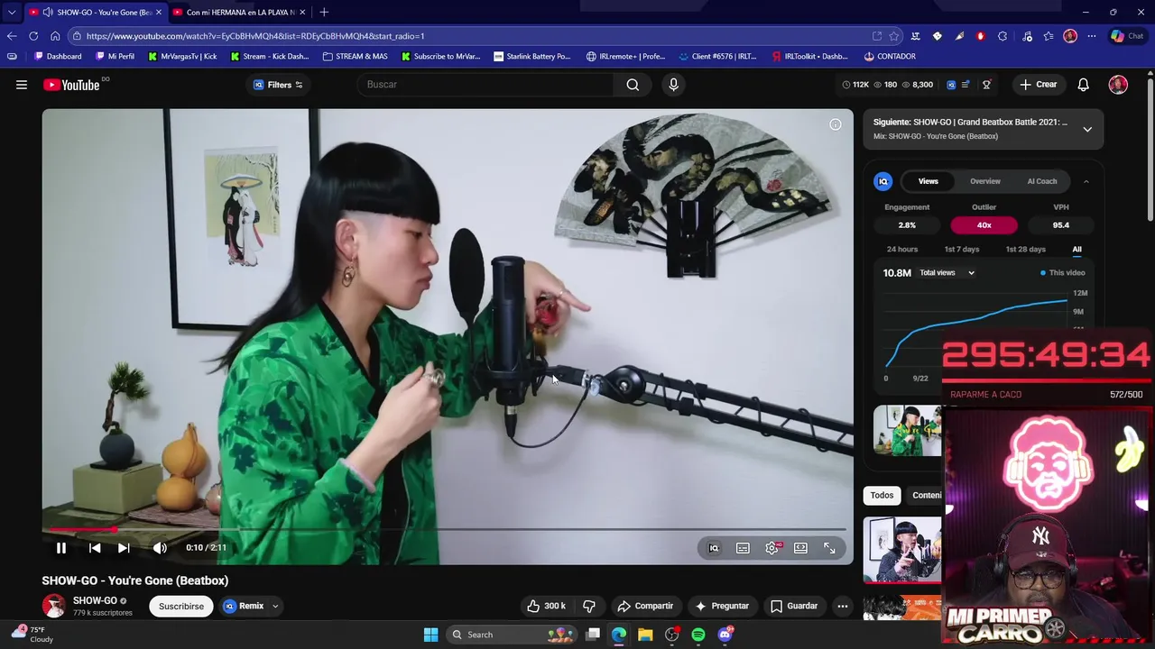Go to YouTube home via logo
Viewport: 1155px width, 649px height.
(71, 85)
